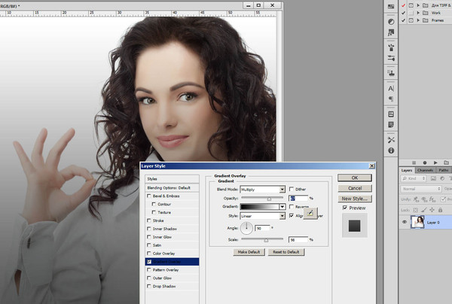This screenshot has width=452, height=304.
Task: Enable the Drop Shadow checkbox
Action: point(149,286)
